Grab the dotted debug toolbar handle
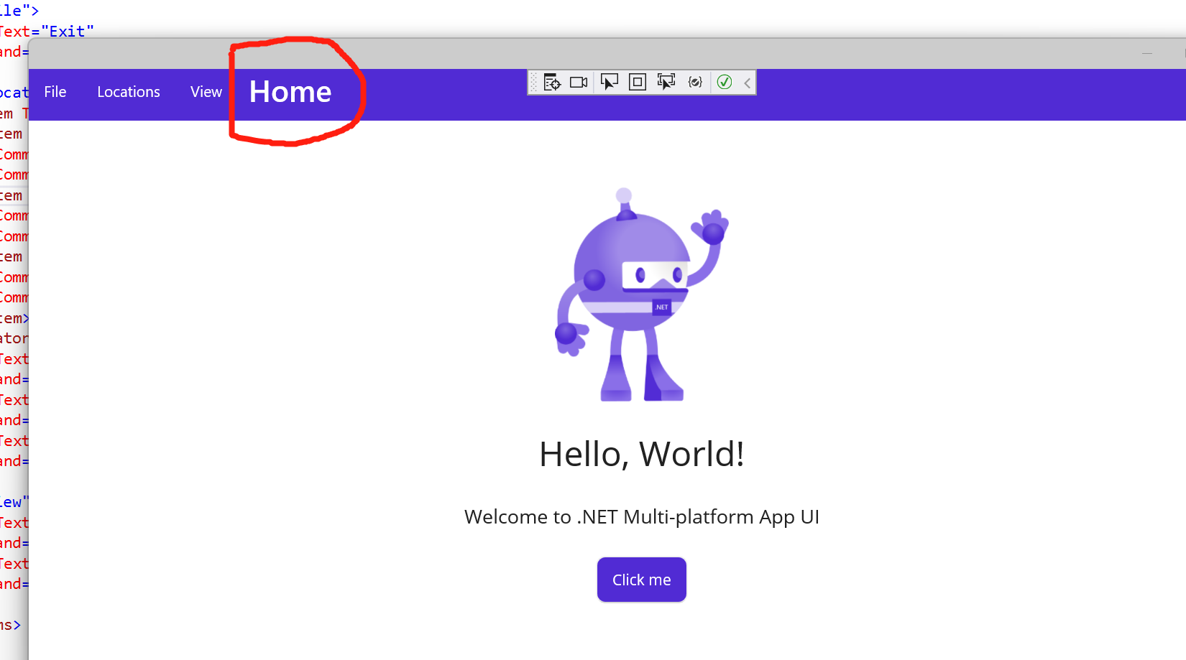Image resolution: width=1186 pixels, height=660 pixels. coord(533,83)
